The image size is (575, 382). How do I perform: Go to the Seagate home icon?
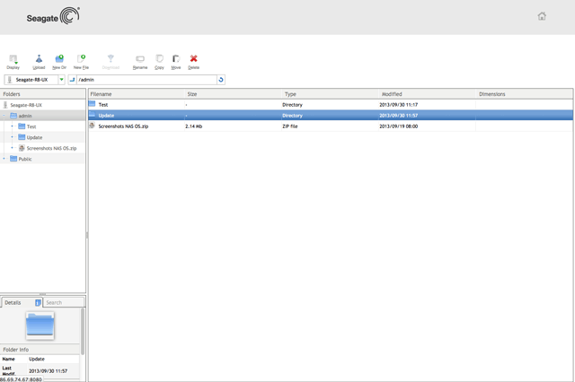(542, 16)
